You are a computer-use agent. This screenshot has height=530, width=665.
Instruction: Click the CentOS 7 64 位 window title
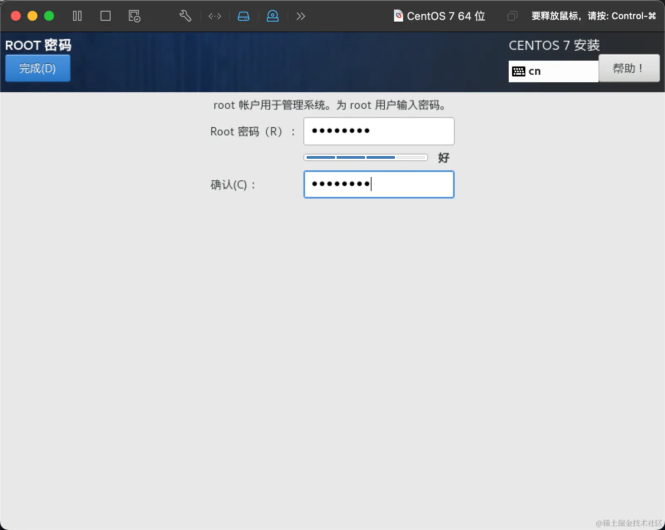click(x=446, y=16)
